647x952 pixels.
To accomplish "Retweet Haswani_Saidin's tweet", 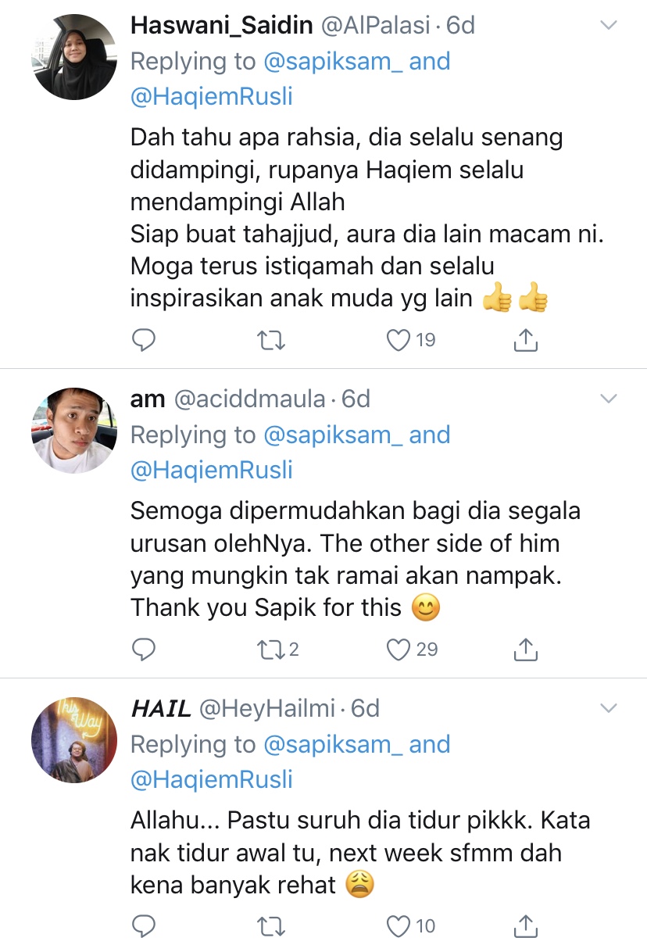I will 271,340.
